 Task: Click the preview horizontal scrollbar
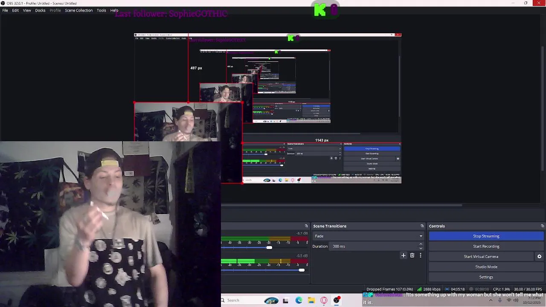[x=341, y=205]
